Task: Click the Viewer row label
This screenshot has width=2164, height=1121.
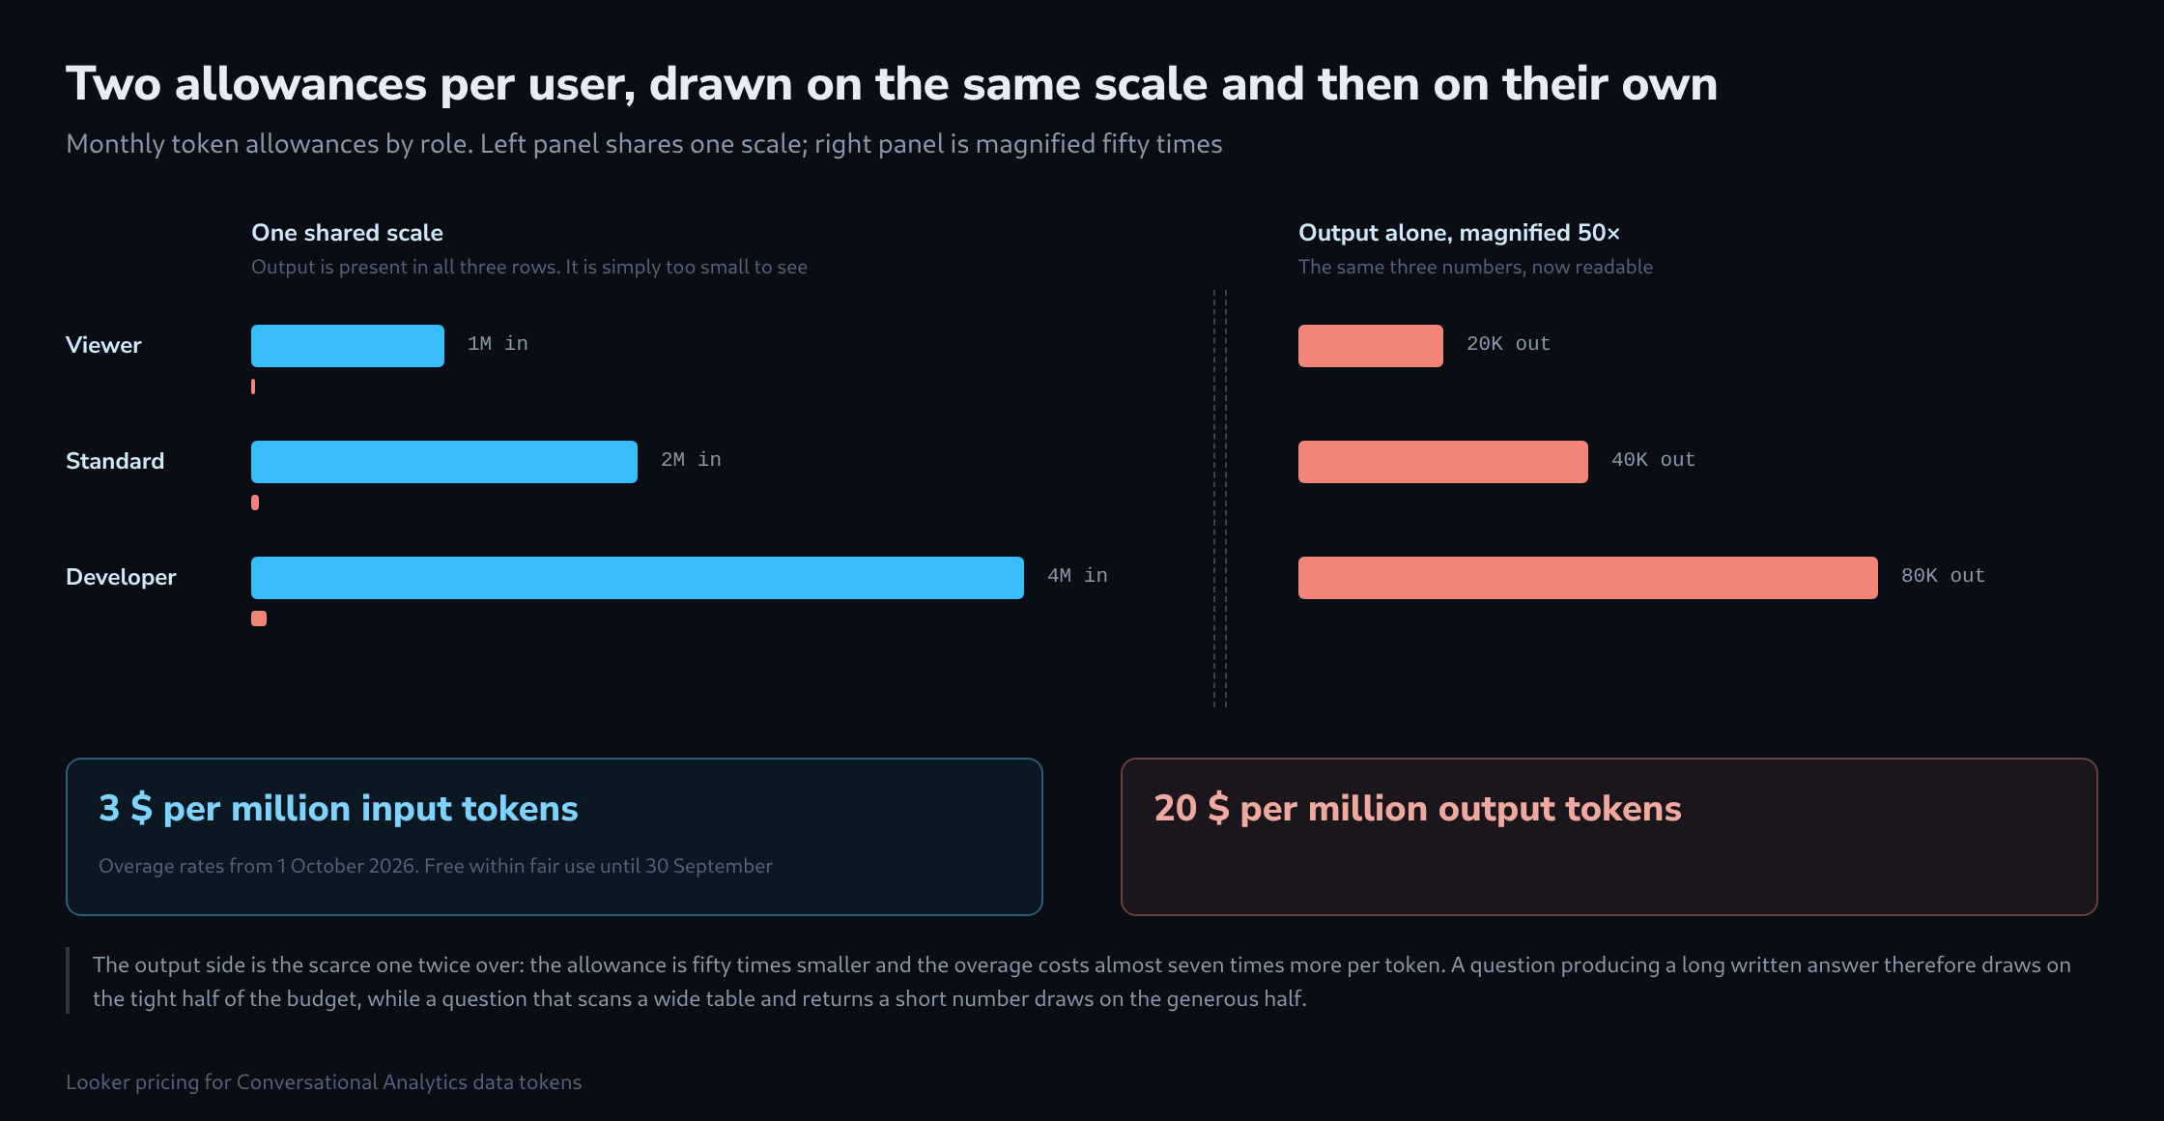Action: [103, 345]
